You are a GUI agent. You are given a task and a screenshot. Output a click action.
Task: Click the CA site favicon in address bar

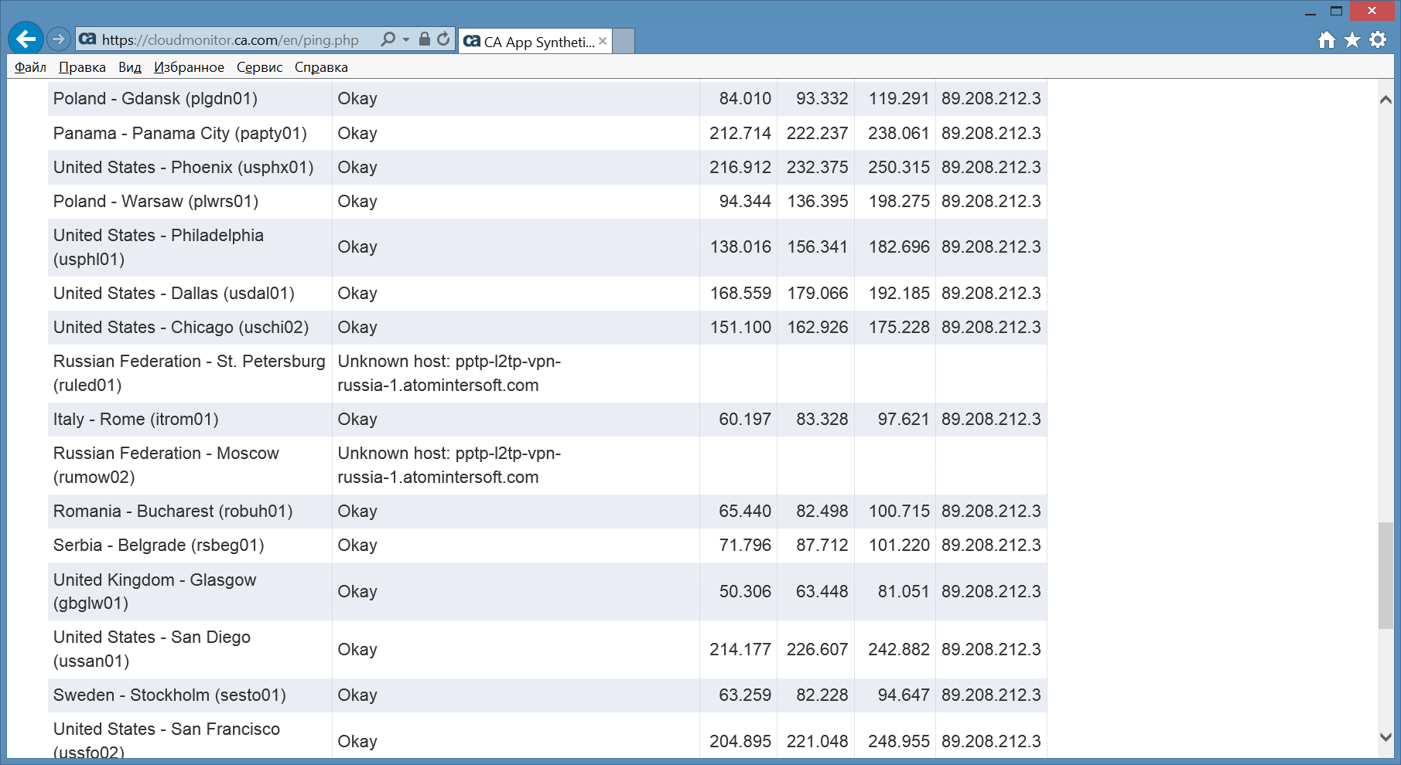click(x=87, y=39)
